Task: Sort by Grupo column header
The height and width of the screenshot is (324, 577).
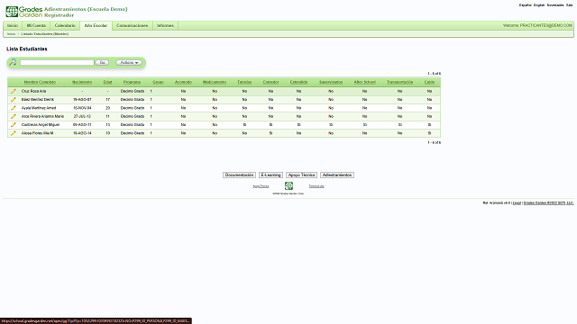Action: tap(159, 82)
